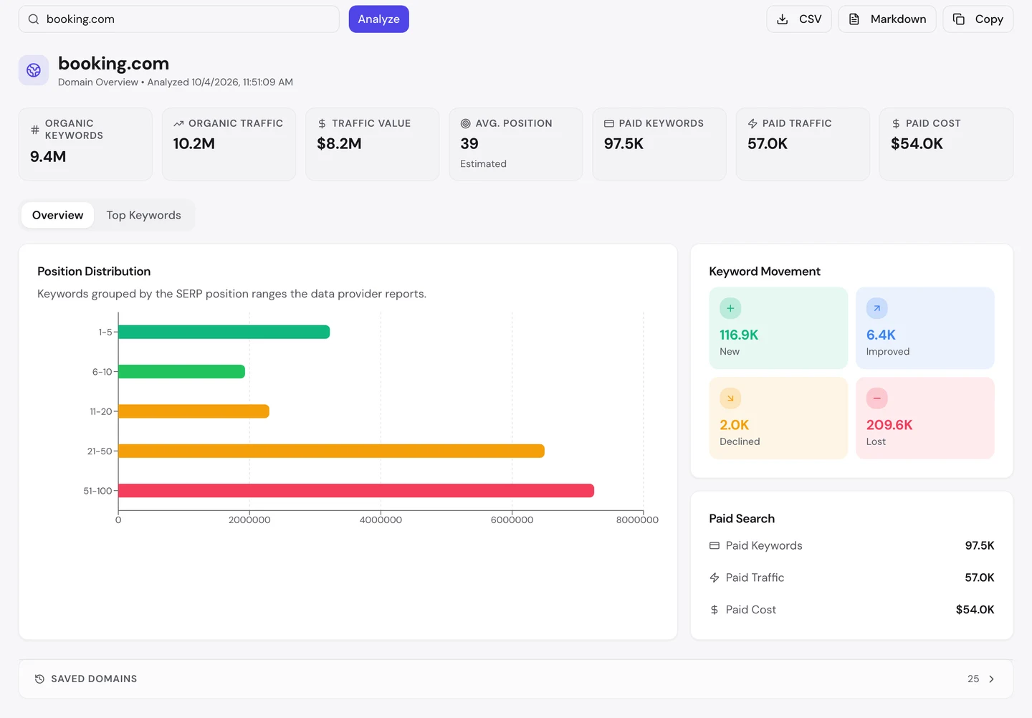Image resolution: width=1032 pixels, height=718 pixels.
Task: Export data with the CSV button
Action: click(799, 19)
